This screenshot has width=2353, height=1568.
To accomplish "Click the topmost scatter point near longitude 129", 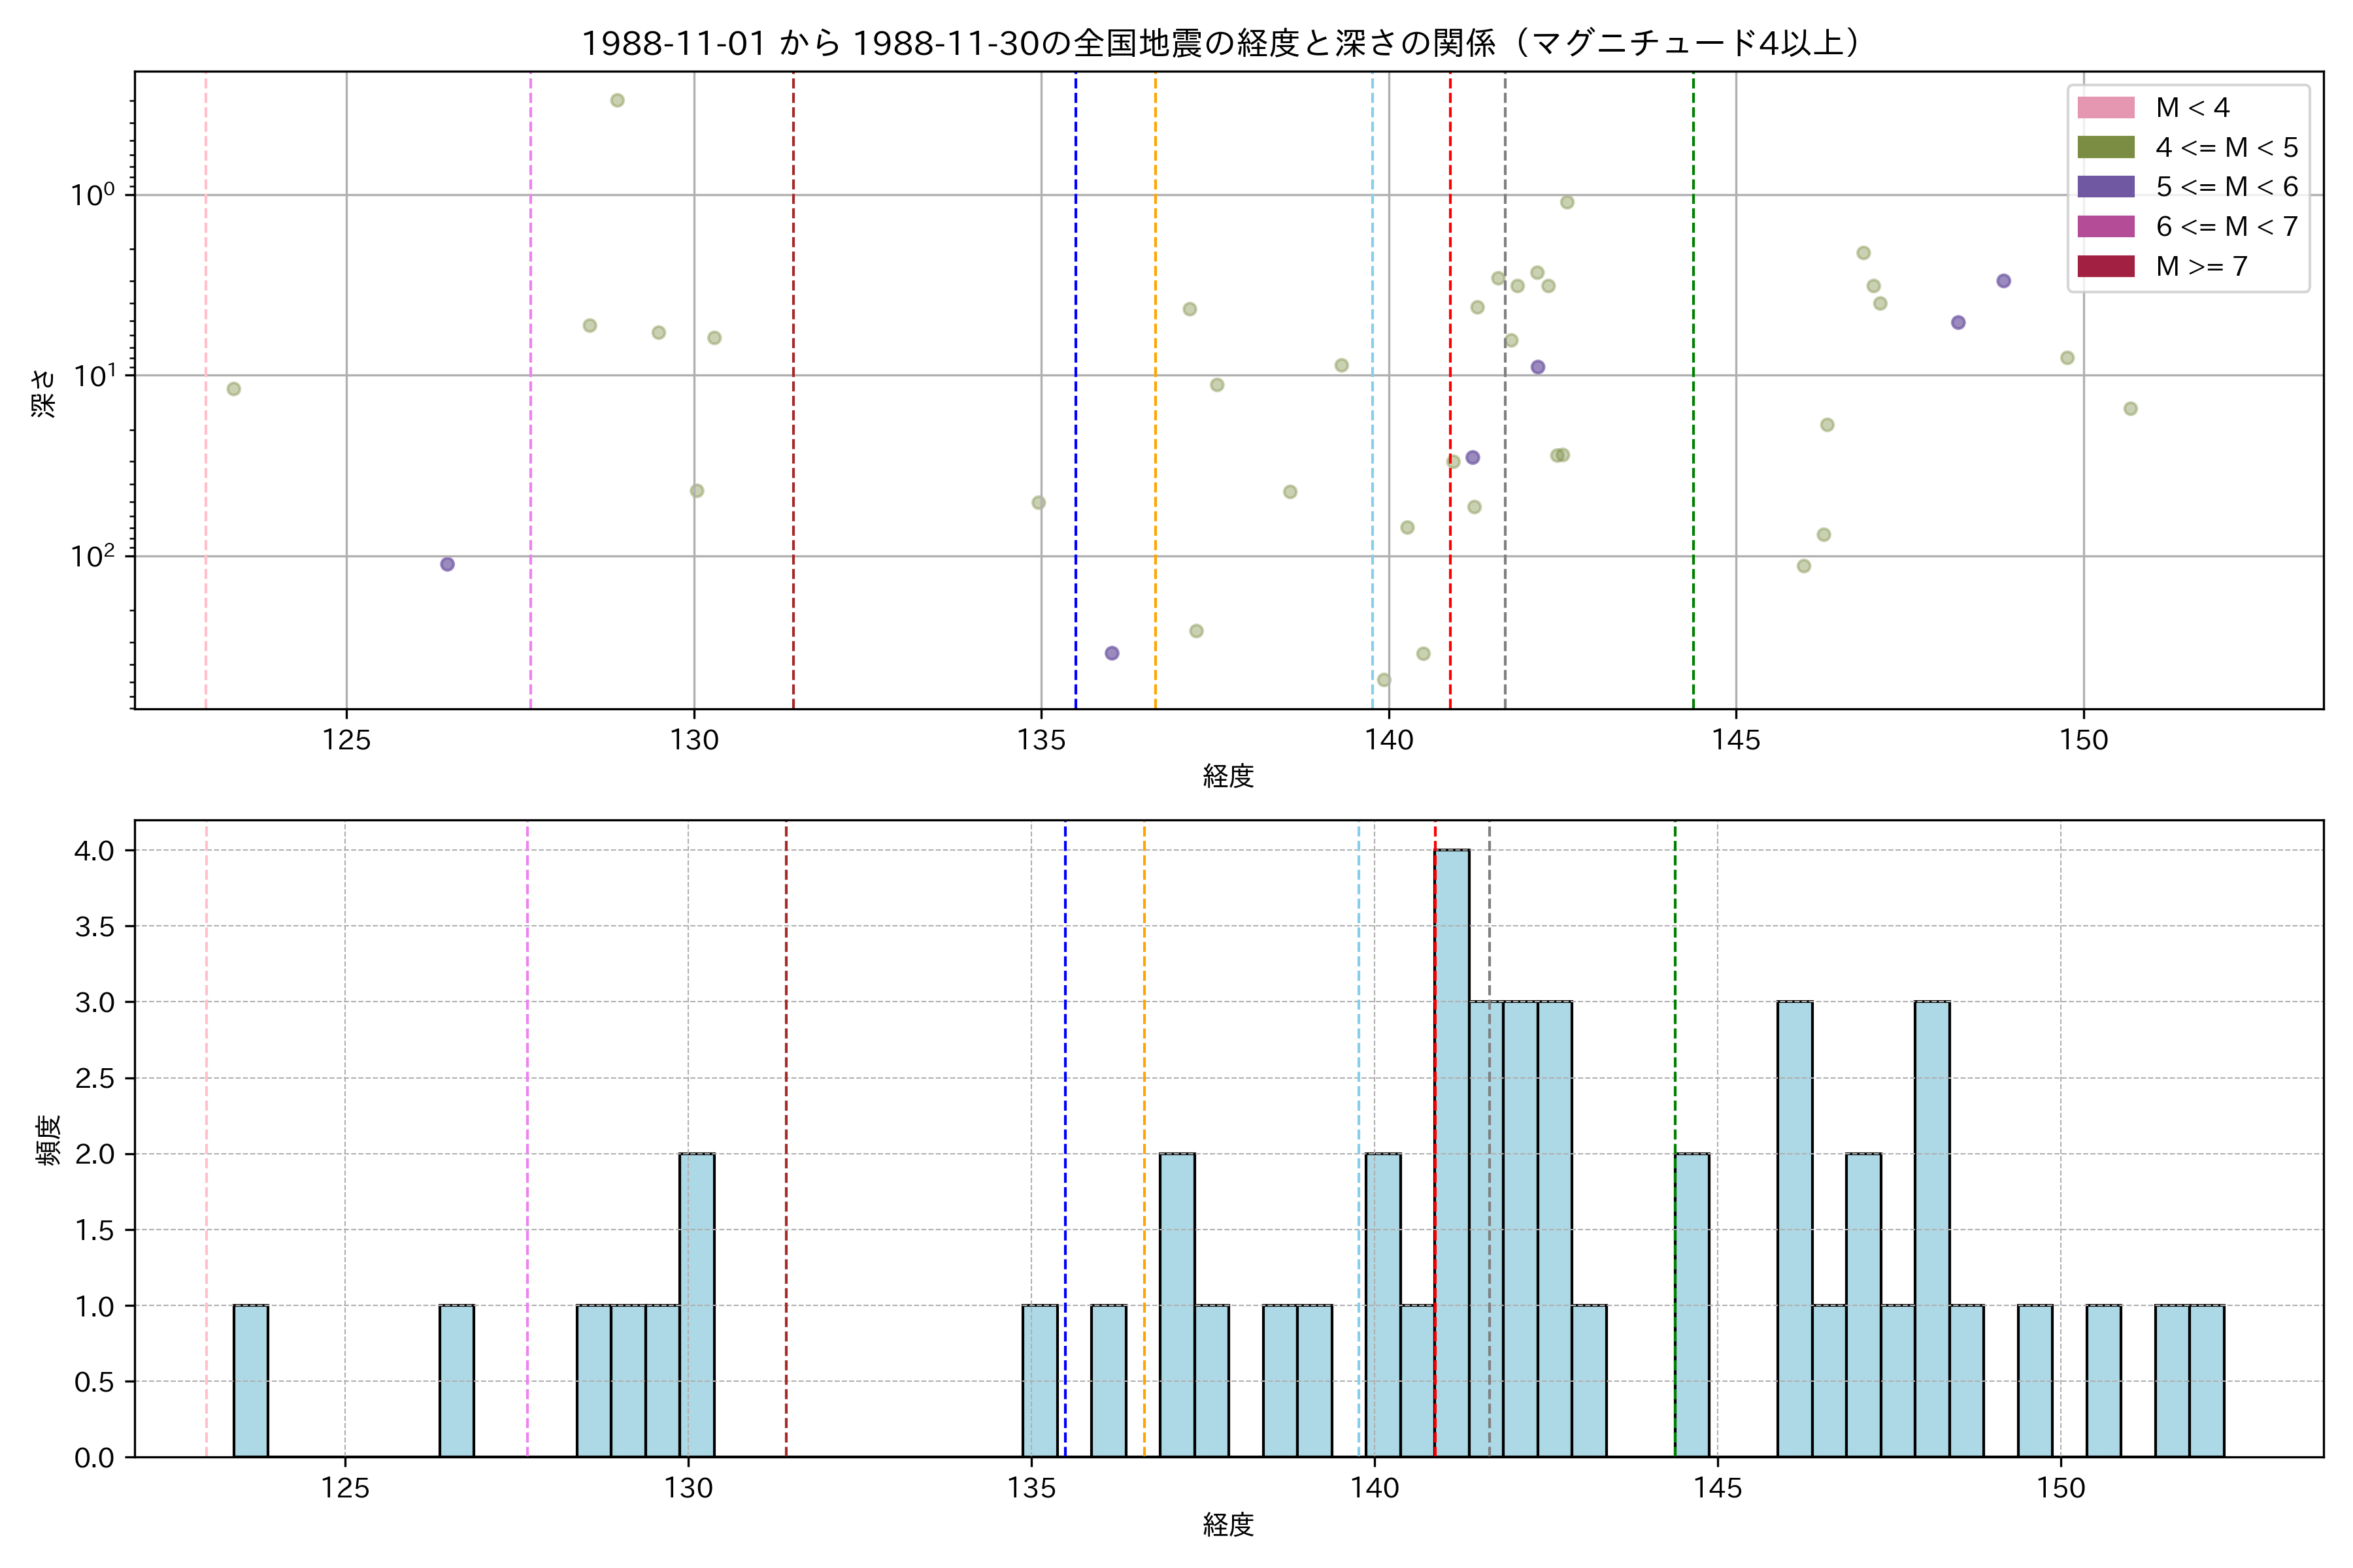I will (617, 100).
